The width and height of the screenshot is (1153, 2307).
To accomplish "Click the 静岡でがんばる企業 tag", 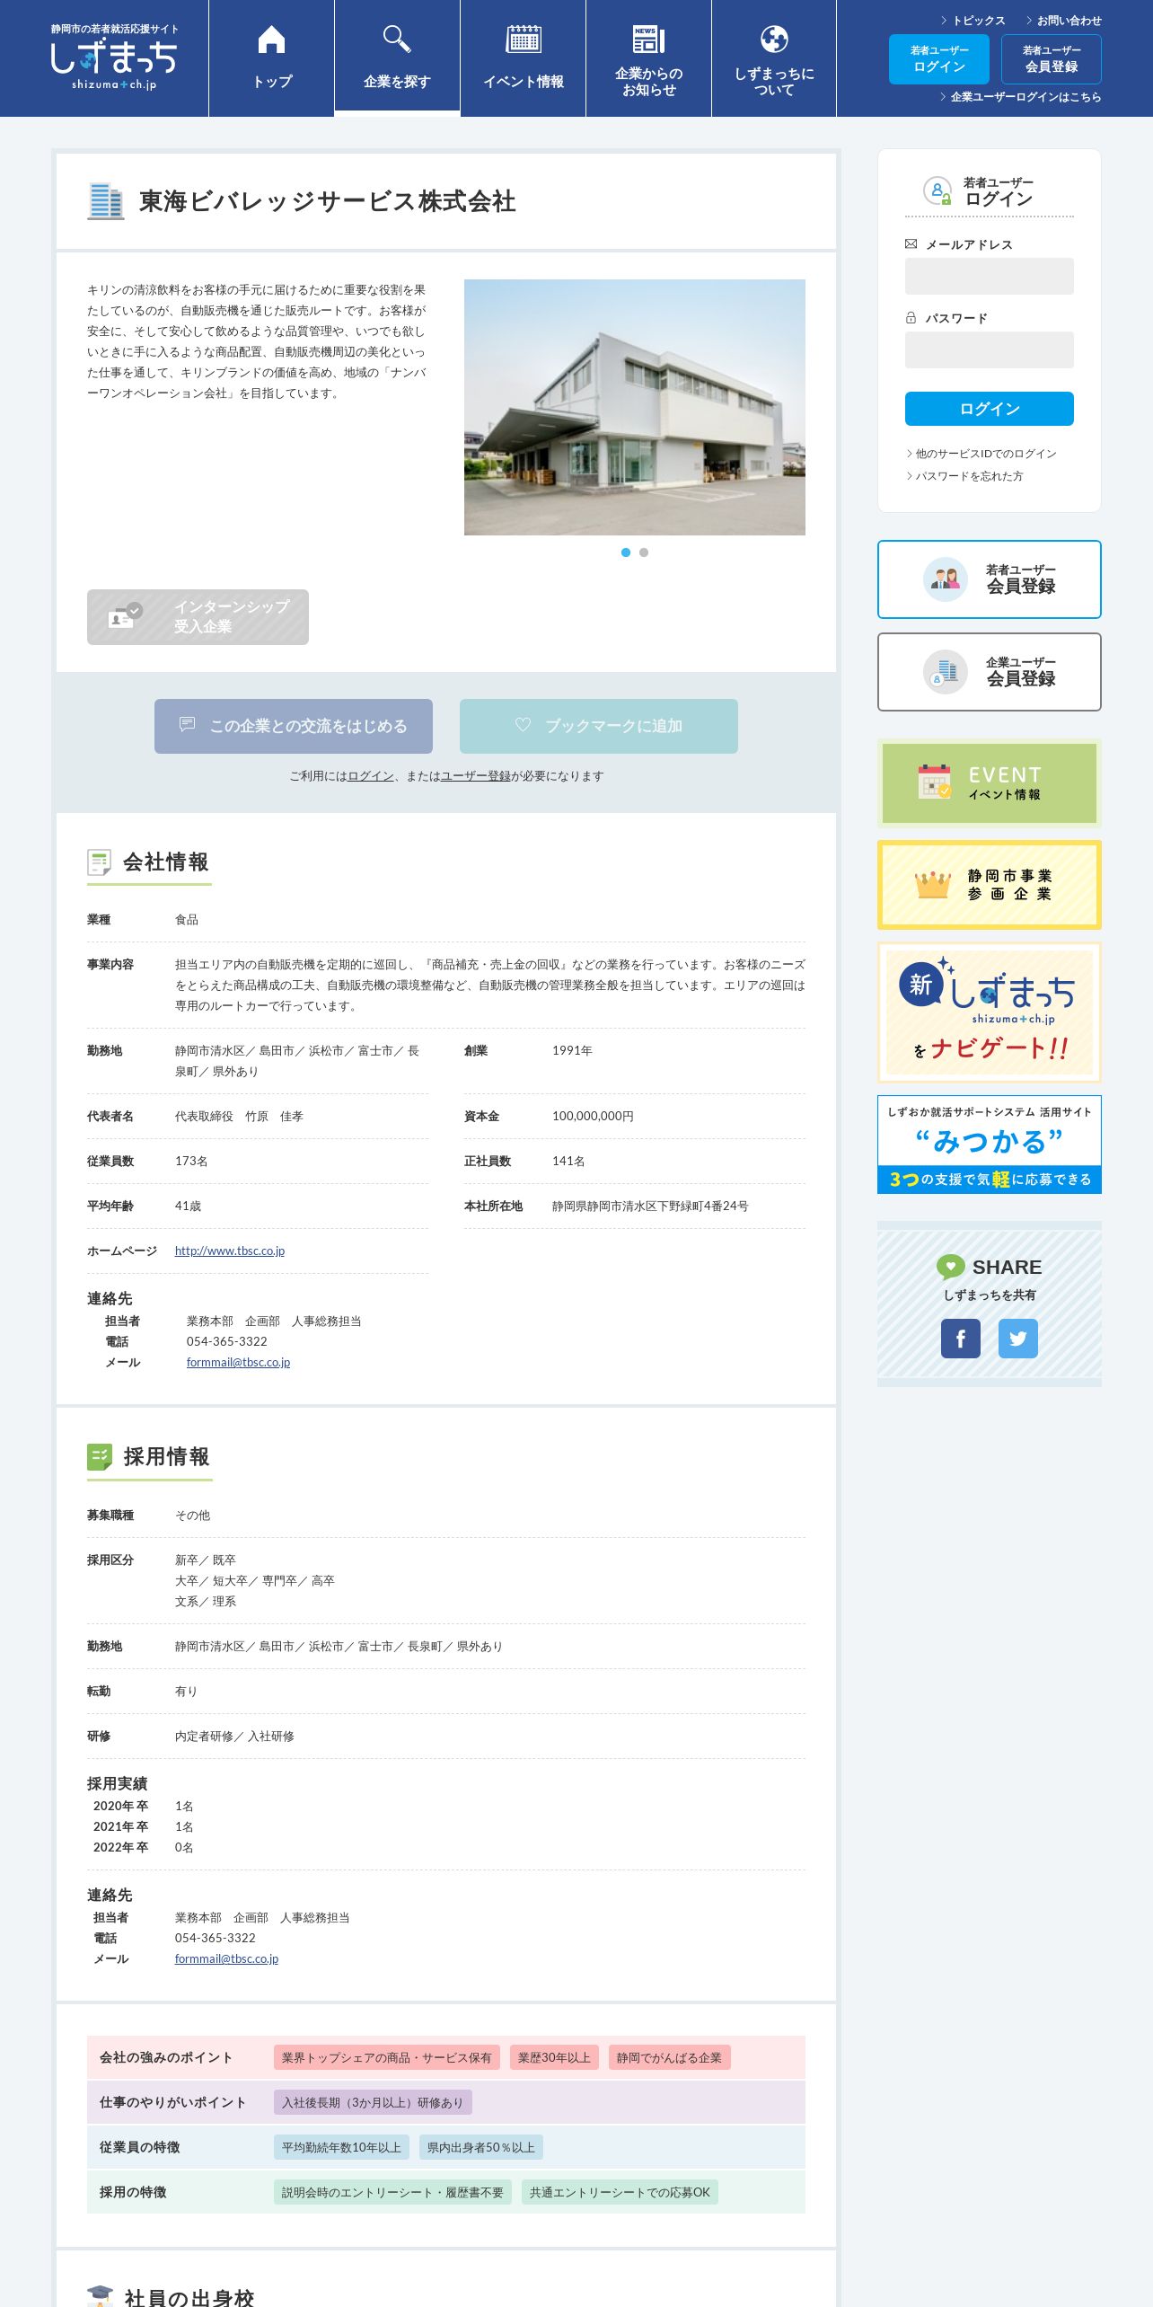I will tap(669, 2057).
